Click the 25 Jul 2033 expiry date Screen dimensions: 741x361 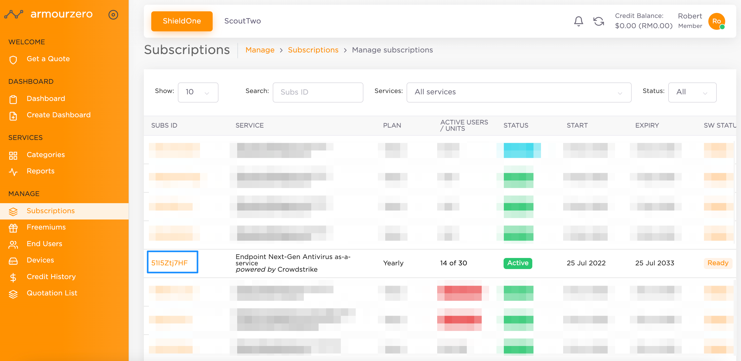[654, 263]
